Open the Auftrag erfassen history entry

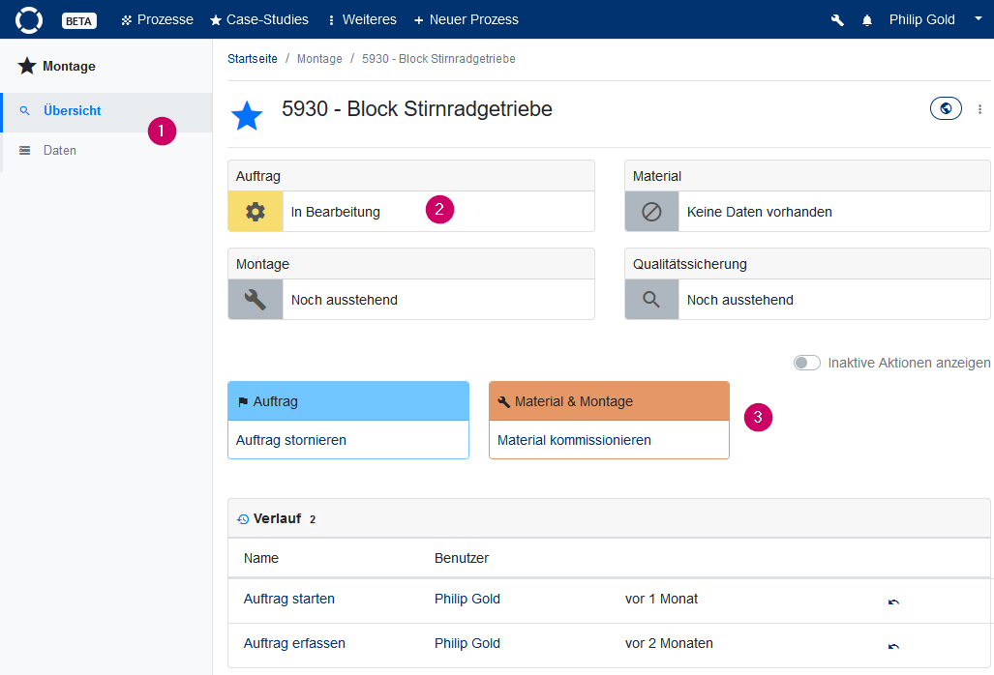pos(294,643)
